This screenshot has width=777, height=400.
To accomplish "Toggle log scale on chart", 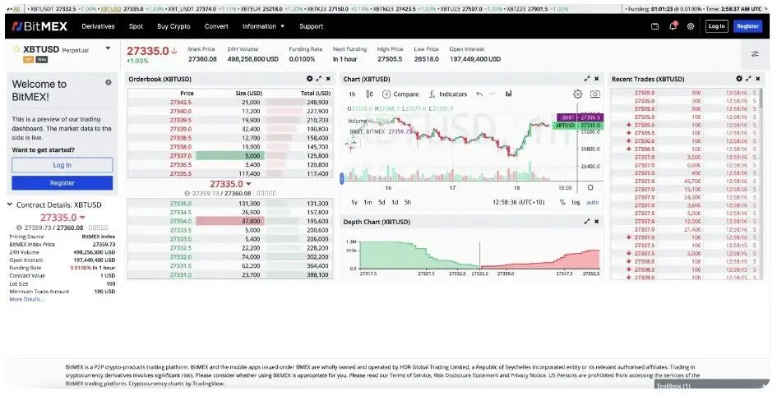I will tap(576, 202).
